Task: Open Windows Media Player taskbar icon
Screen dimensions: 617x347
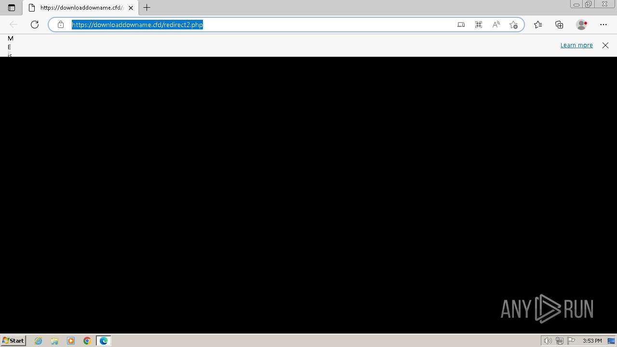Action: point(71,341)
